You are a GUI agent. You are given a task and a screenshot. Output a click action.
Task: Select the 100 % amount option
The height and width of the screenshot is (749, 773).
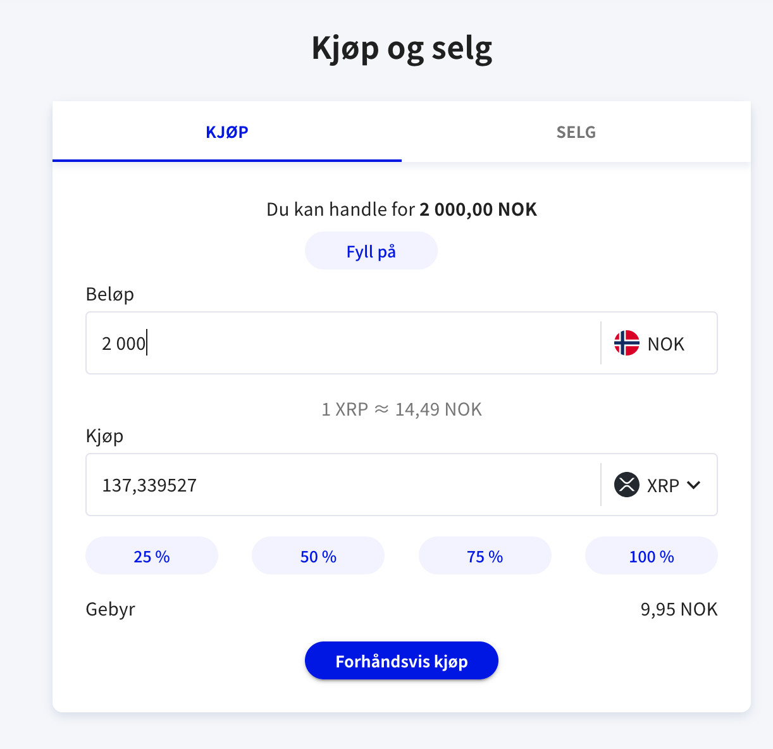[x=651, y=556]
